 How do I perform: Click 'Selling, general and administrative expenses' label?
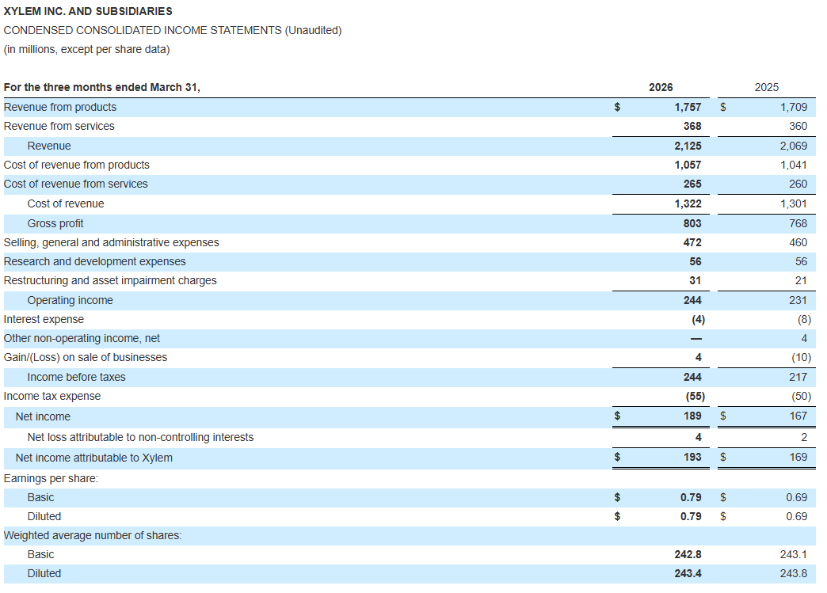point(111,242)
